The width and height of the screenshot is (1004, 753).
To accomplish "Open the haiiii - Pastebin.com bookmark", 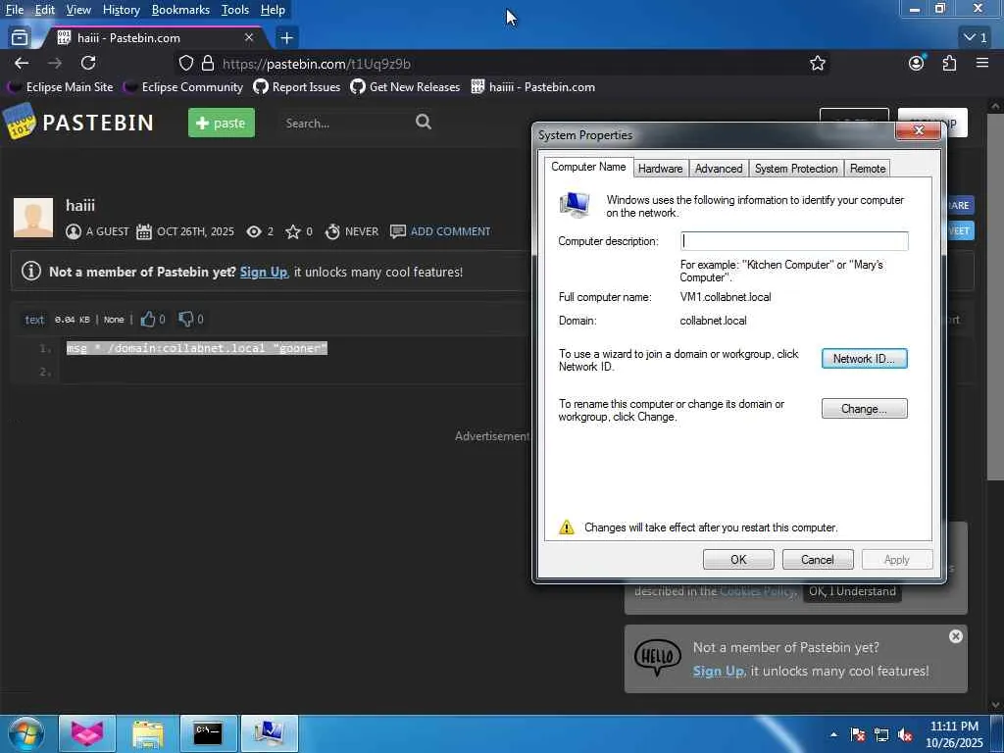I will (x=533, y=87).
